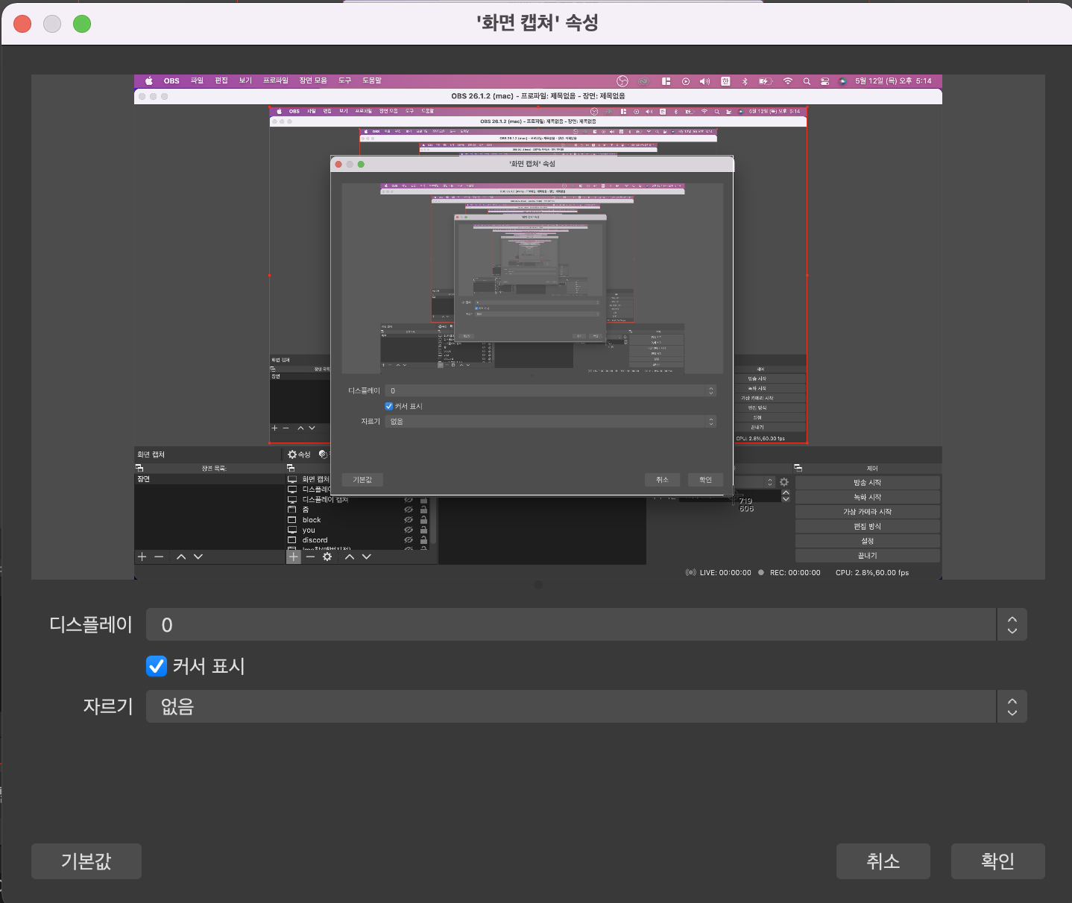
Task: Open the 보기 menu in the preview's outermost menu bar
Action: [245, 80]
